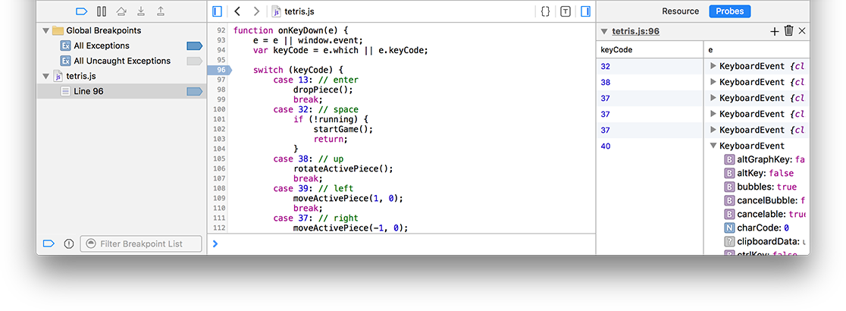846x311 pixels.
Task: Select tetris.js in the breakpoints tree
Action: 121,76
